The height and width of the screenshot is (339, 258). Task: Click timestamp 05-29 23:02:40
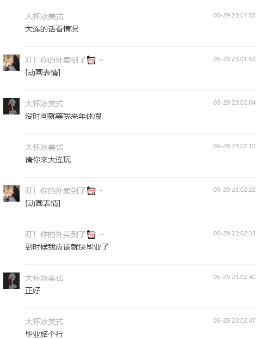click(235, 277)
